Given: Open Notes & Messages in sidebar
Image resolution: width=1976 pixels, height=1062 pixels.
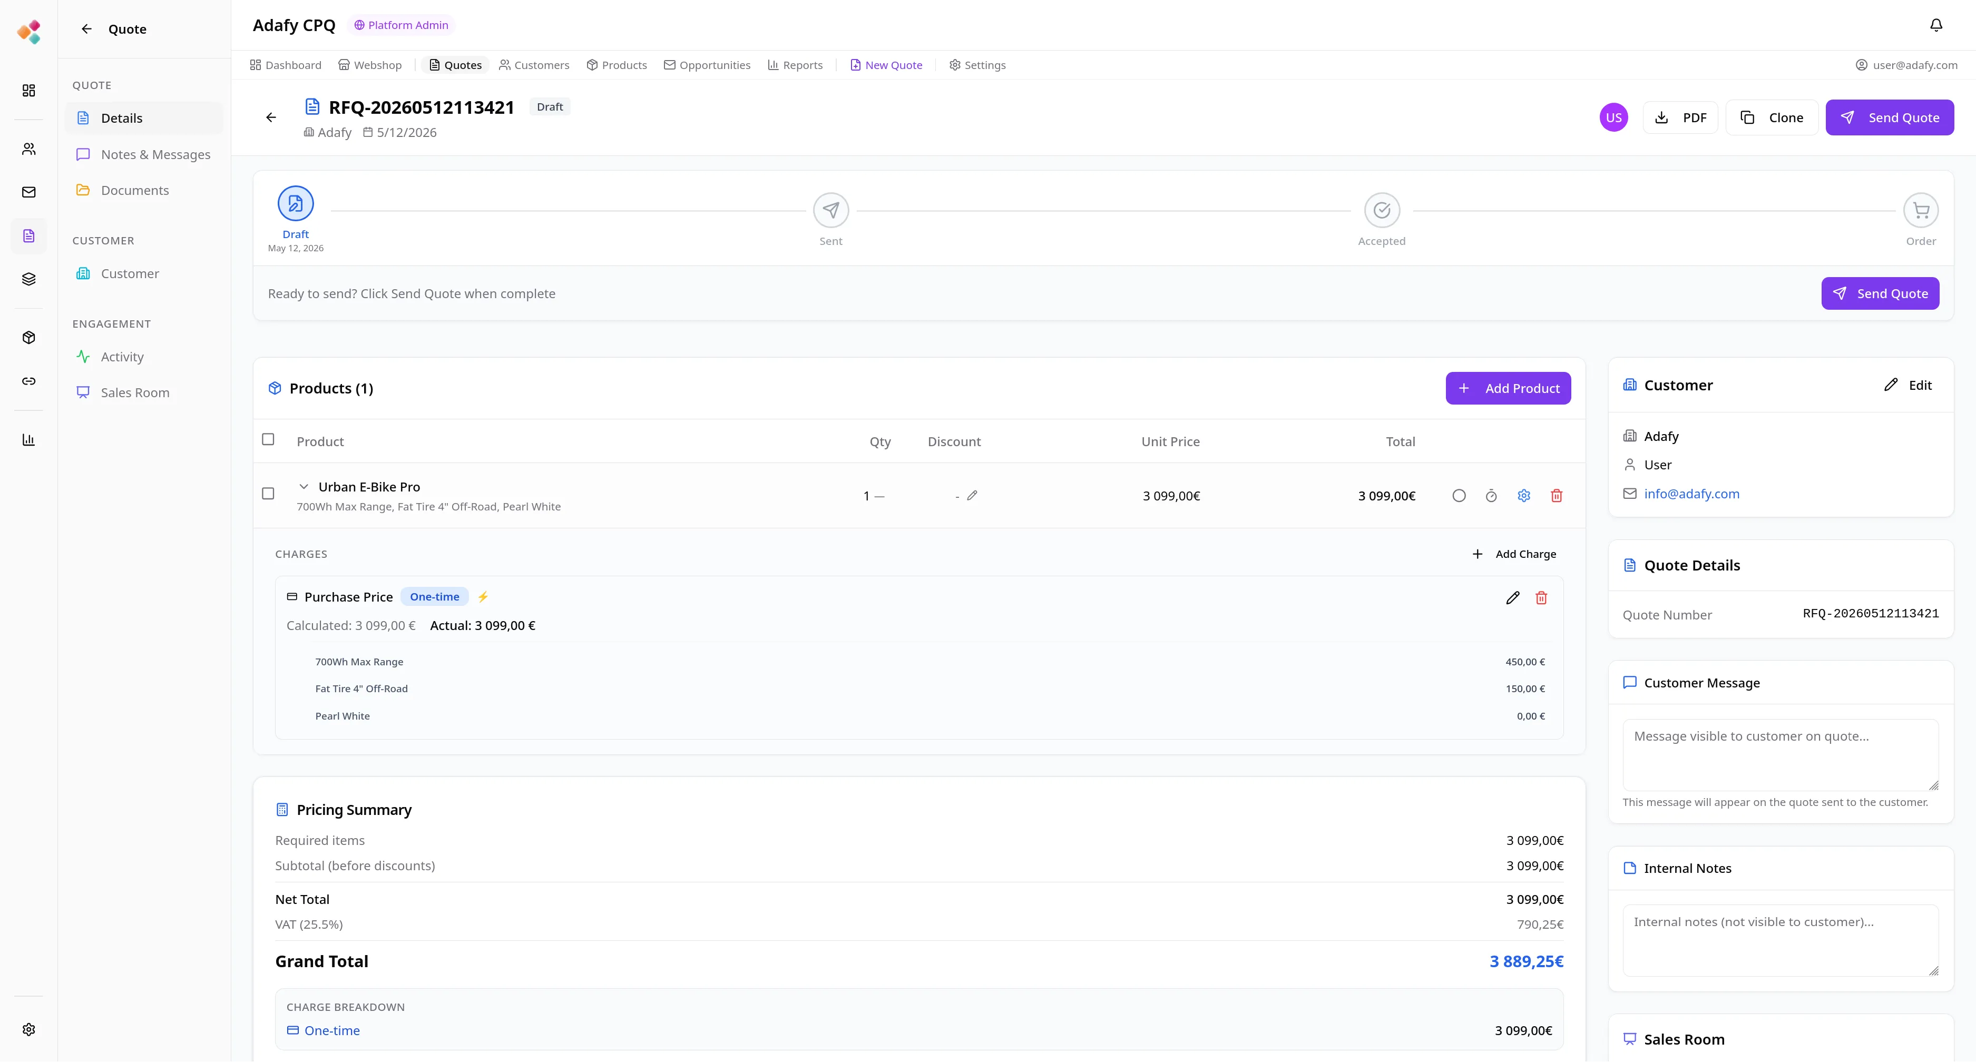Looking at the screenshot, I should coord(144,154).
